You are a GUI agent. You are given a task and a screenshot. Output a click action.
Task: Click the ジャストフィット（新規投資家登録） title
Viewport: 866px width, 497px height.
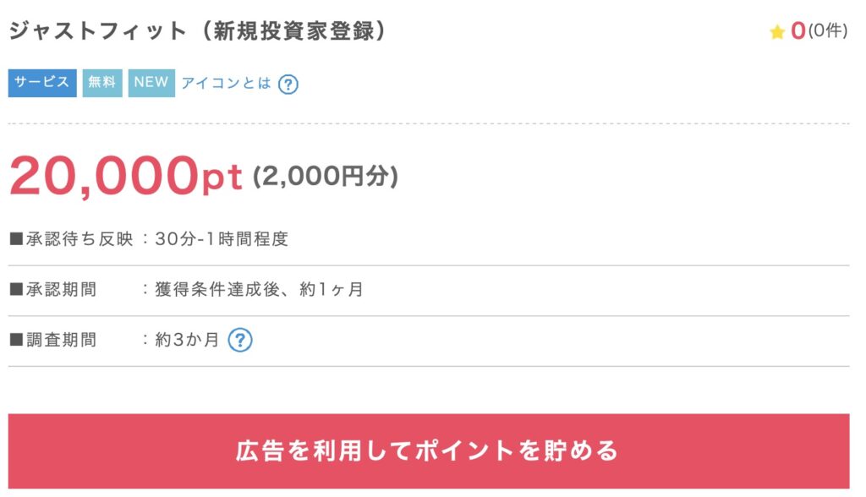tap(198, 31)
